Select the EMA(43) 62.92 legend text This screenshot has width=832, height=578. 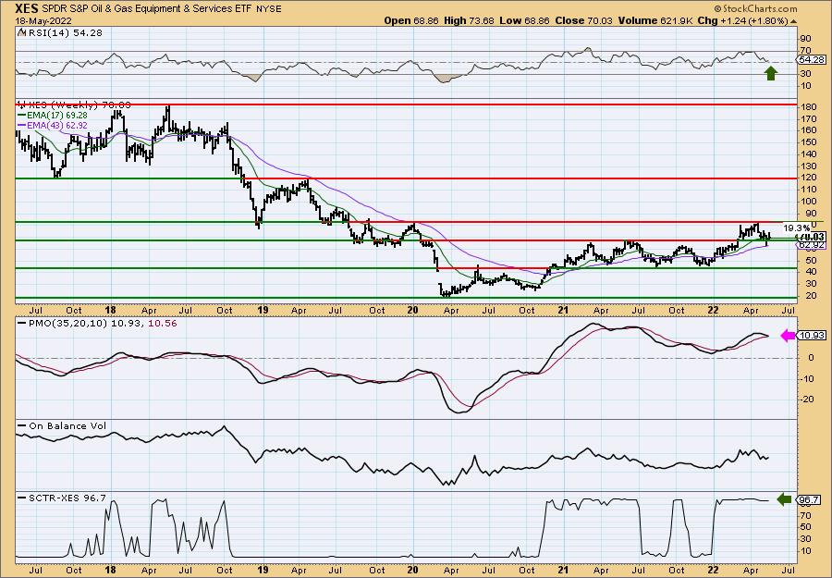point(56,126)
